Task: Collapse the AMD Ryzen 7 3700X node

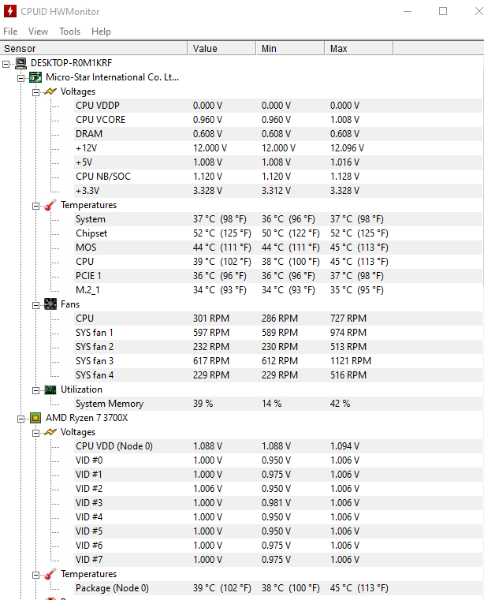Action: pos(21,418)
